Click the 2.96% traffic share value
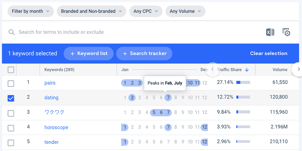302x151 pixels. point(223,142)
